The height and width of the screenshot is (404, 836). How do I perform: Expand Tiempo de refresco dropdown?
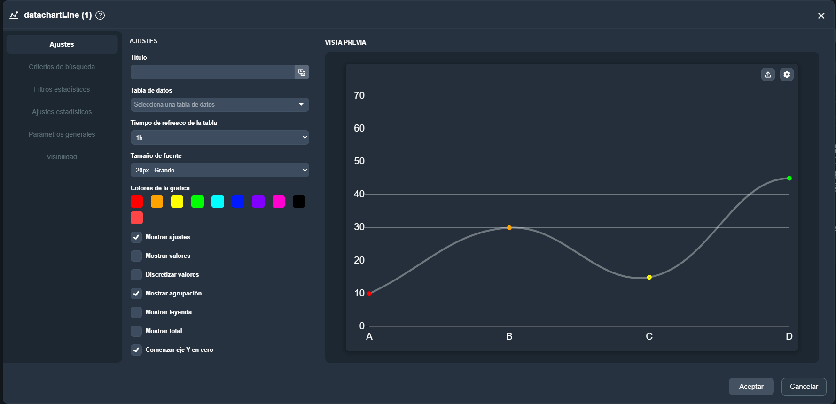coord(219,138)
